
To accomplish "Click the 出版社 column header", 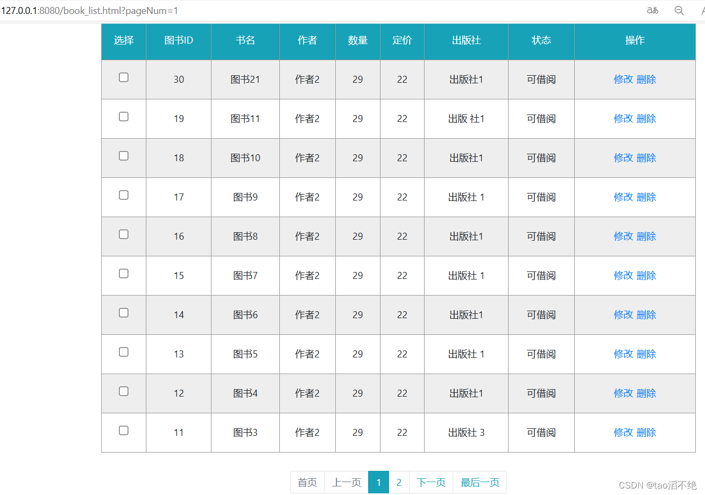I will [466, 41].
